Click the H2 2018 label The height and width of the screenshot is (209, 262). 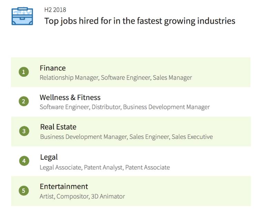coord(55,10)
